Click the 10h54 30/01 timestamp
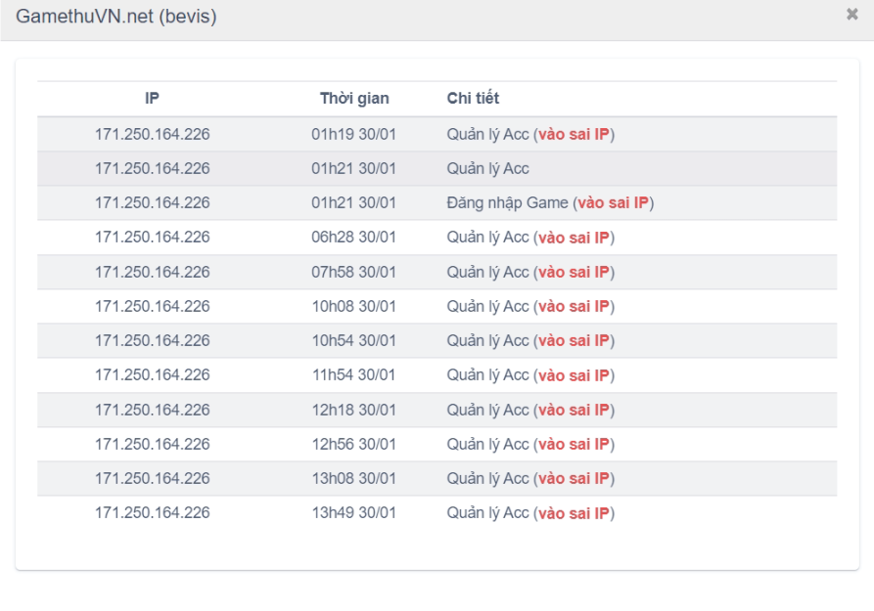This screenshot has width=874, height=611. 354,340
